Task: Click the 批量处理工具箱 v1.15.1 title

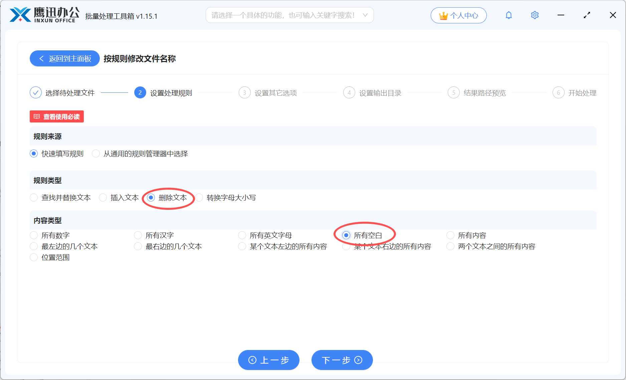Action: coord(121,16)
